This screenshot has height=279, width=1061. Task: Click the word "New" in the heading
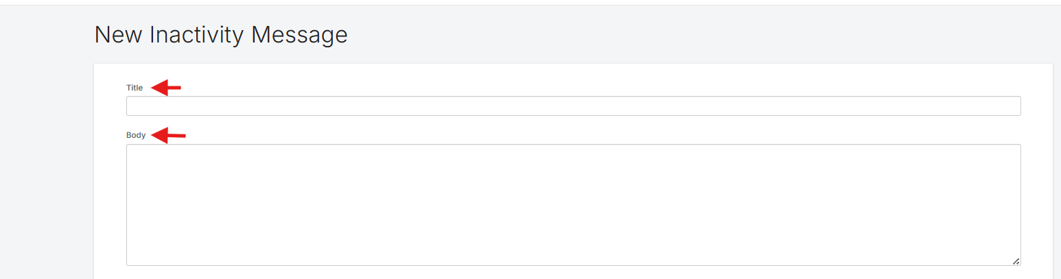tap(119, 35)
